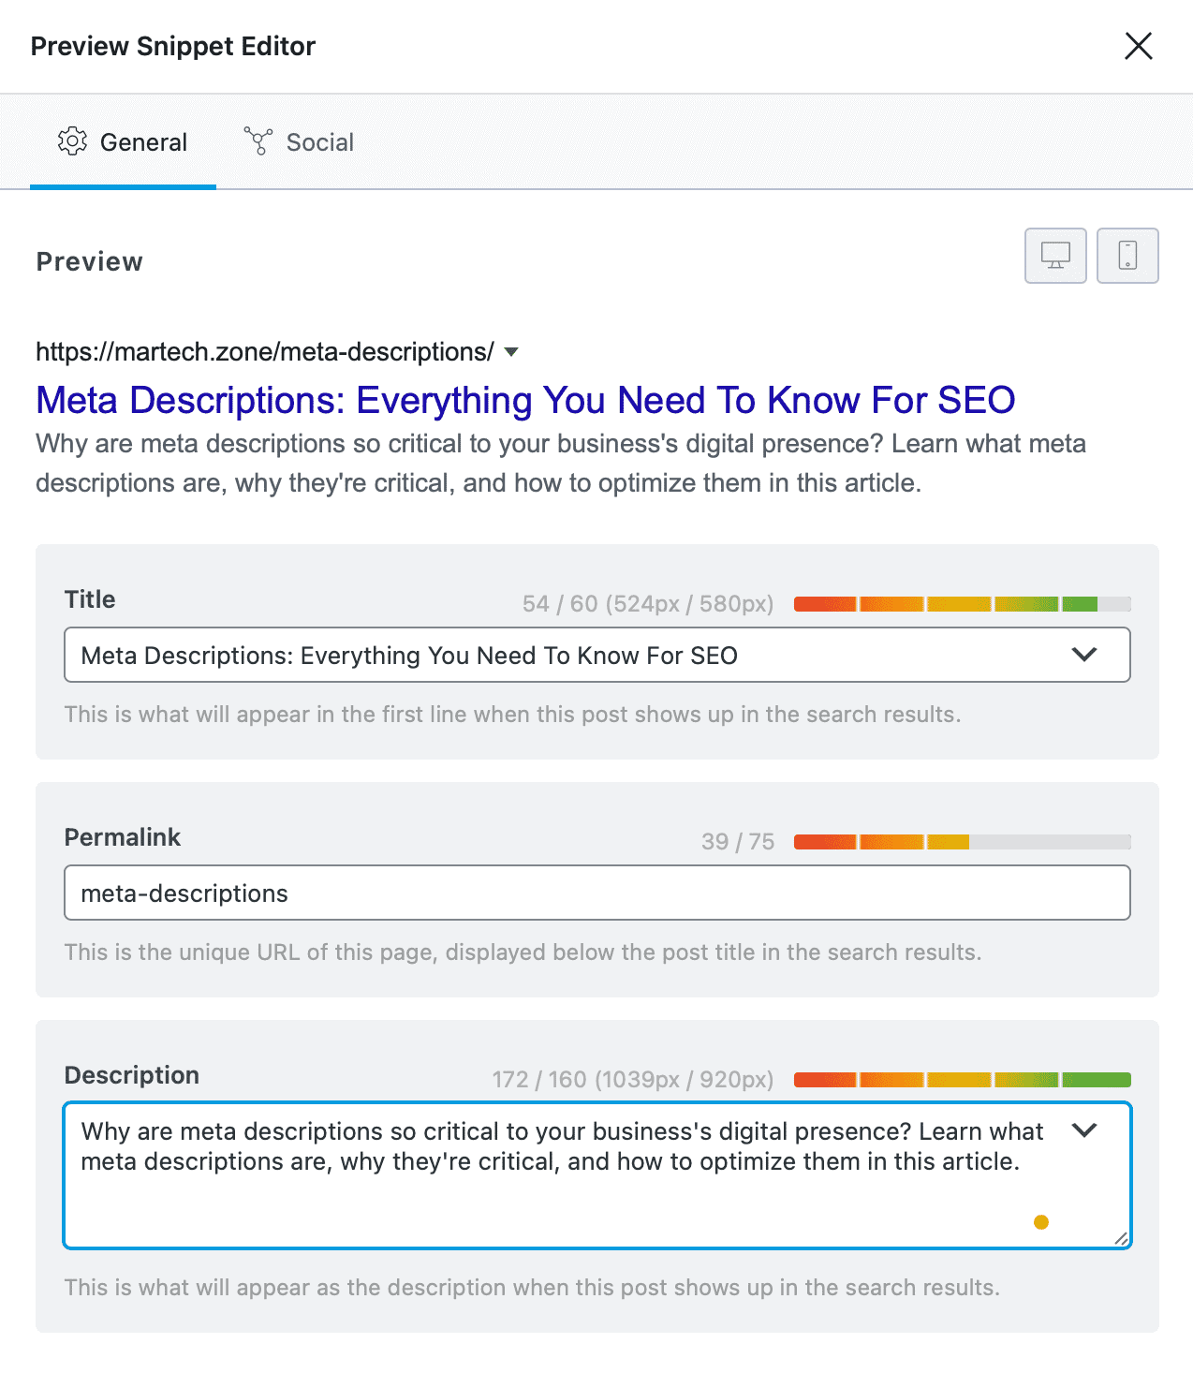Click the gear icon on General tab
Screen dimensions: 1193x1373
(x=72, y=141)
